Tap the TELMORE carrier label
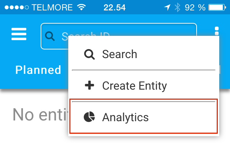 point(52,7)
